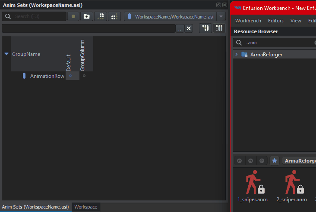316x212 pixels.
Task: Click the rightmost grid layout icon
Action: click(x=219, y=28)
